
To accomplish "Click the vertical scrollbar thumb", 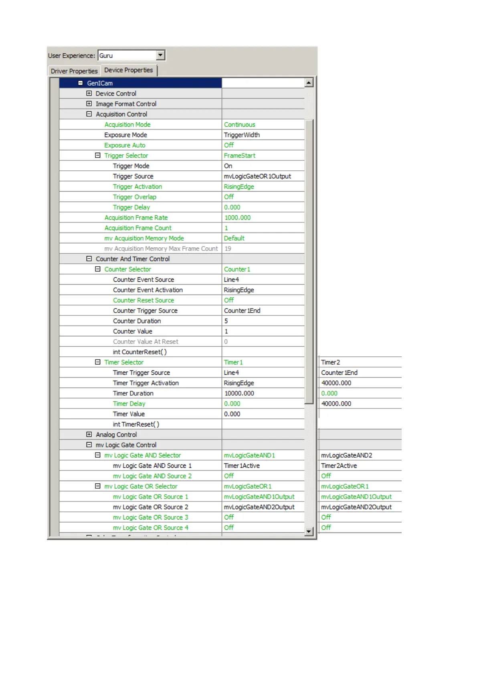I will point(309,261).
